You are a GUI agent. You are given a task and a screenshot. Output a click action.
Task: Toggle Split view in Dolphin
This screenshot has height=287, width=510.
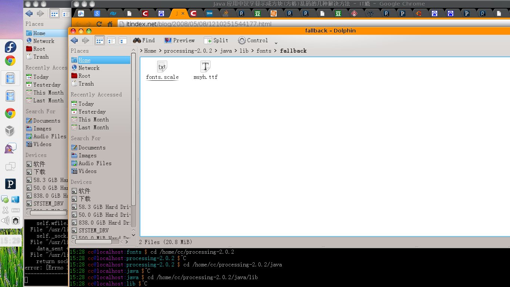(216, 40)
